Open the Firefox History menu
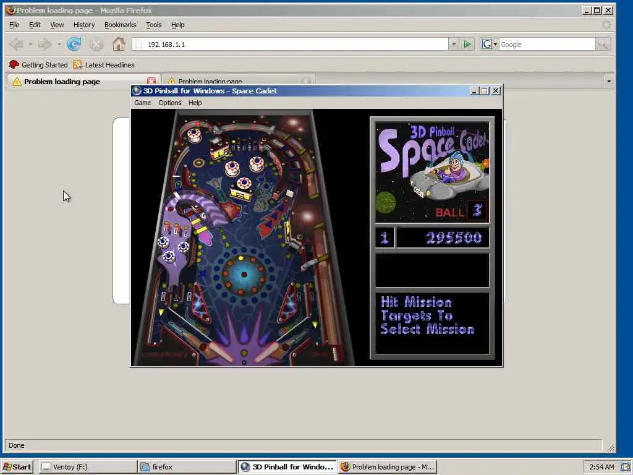The width and height of the screenshot is (633, 475). tap(84, 25)
